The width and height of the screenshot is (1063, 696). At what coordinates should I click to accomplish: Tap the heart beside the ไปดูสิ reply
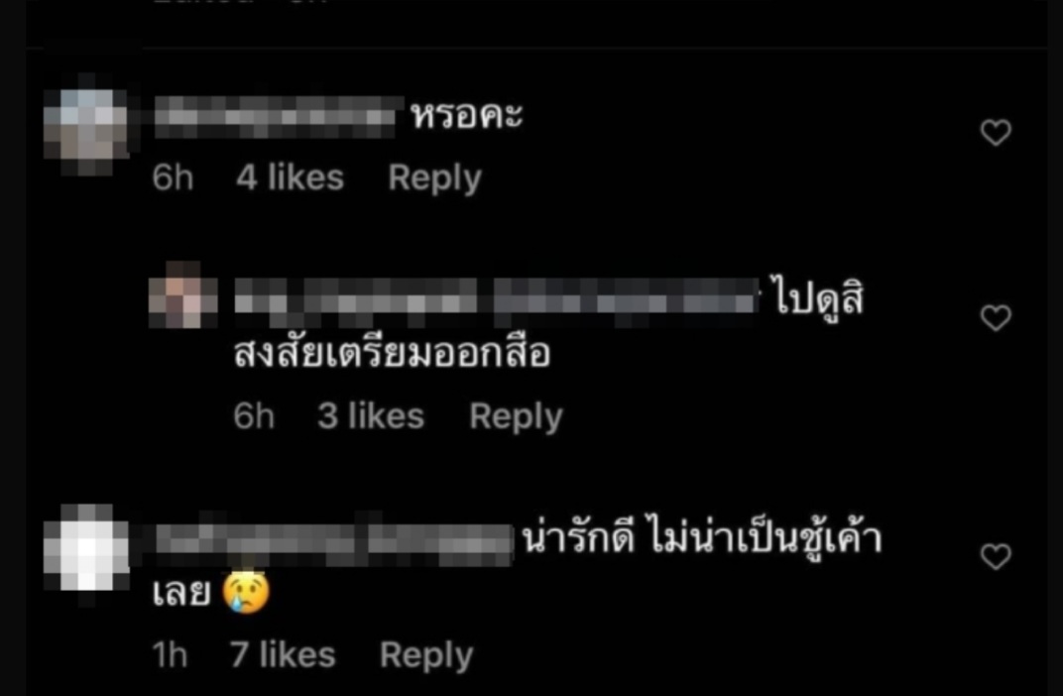(996, 318)
